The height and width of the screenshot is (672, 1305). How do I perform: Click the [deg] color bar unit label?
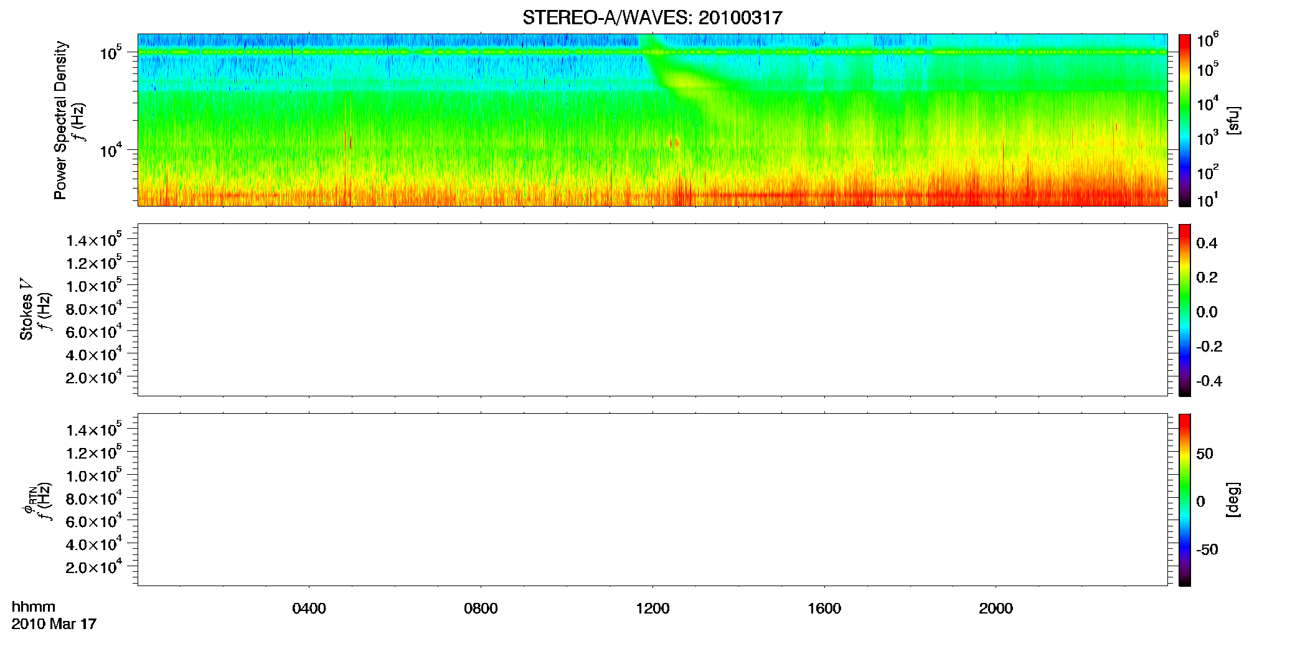1234,500
